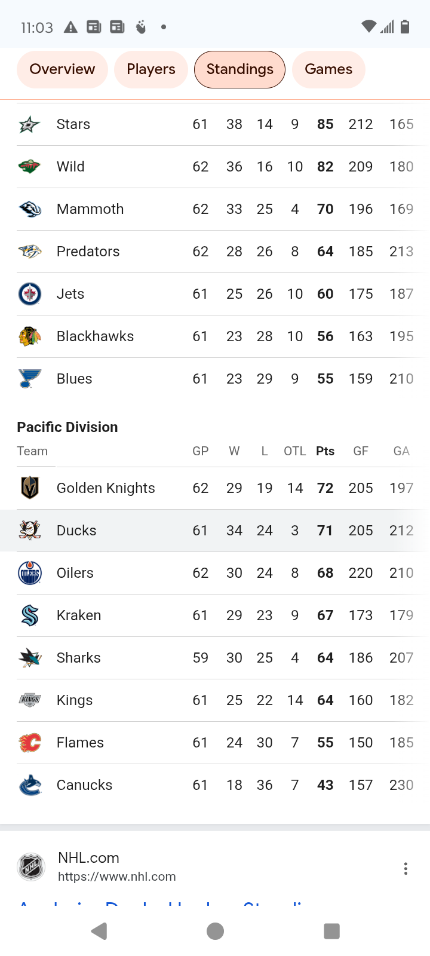Viewport: 430px width, 956px height.
Task: Open the NHL.com result options menu
Action: (406, 869)
